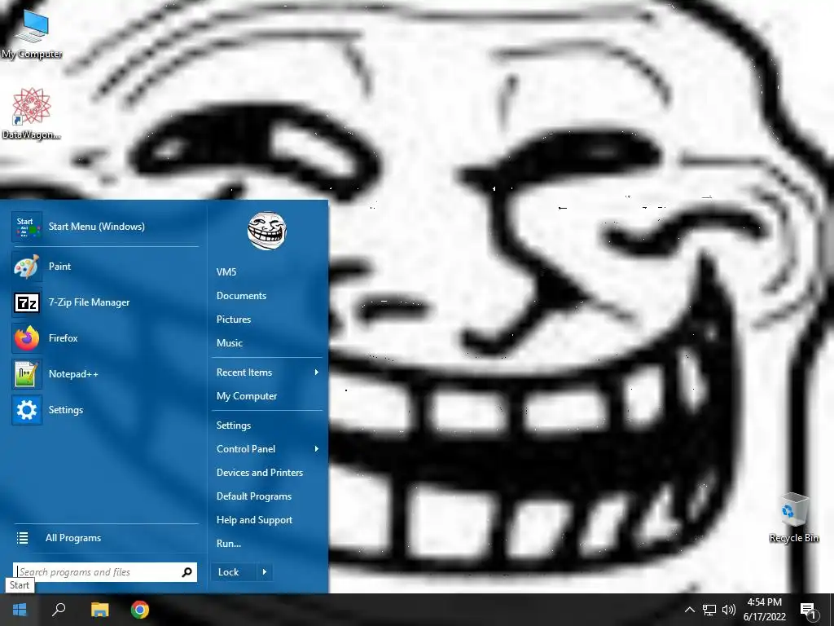Click the Start Menu (Windows) icon

[27, 227]
